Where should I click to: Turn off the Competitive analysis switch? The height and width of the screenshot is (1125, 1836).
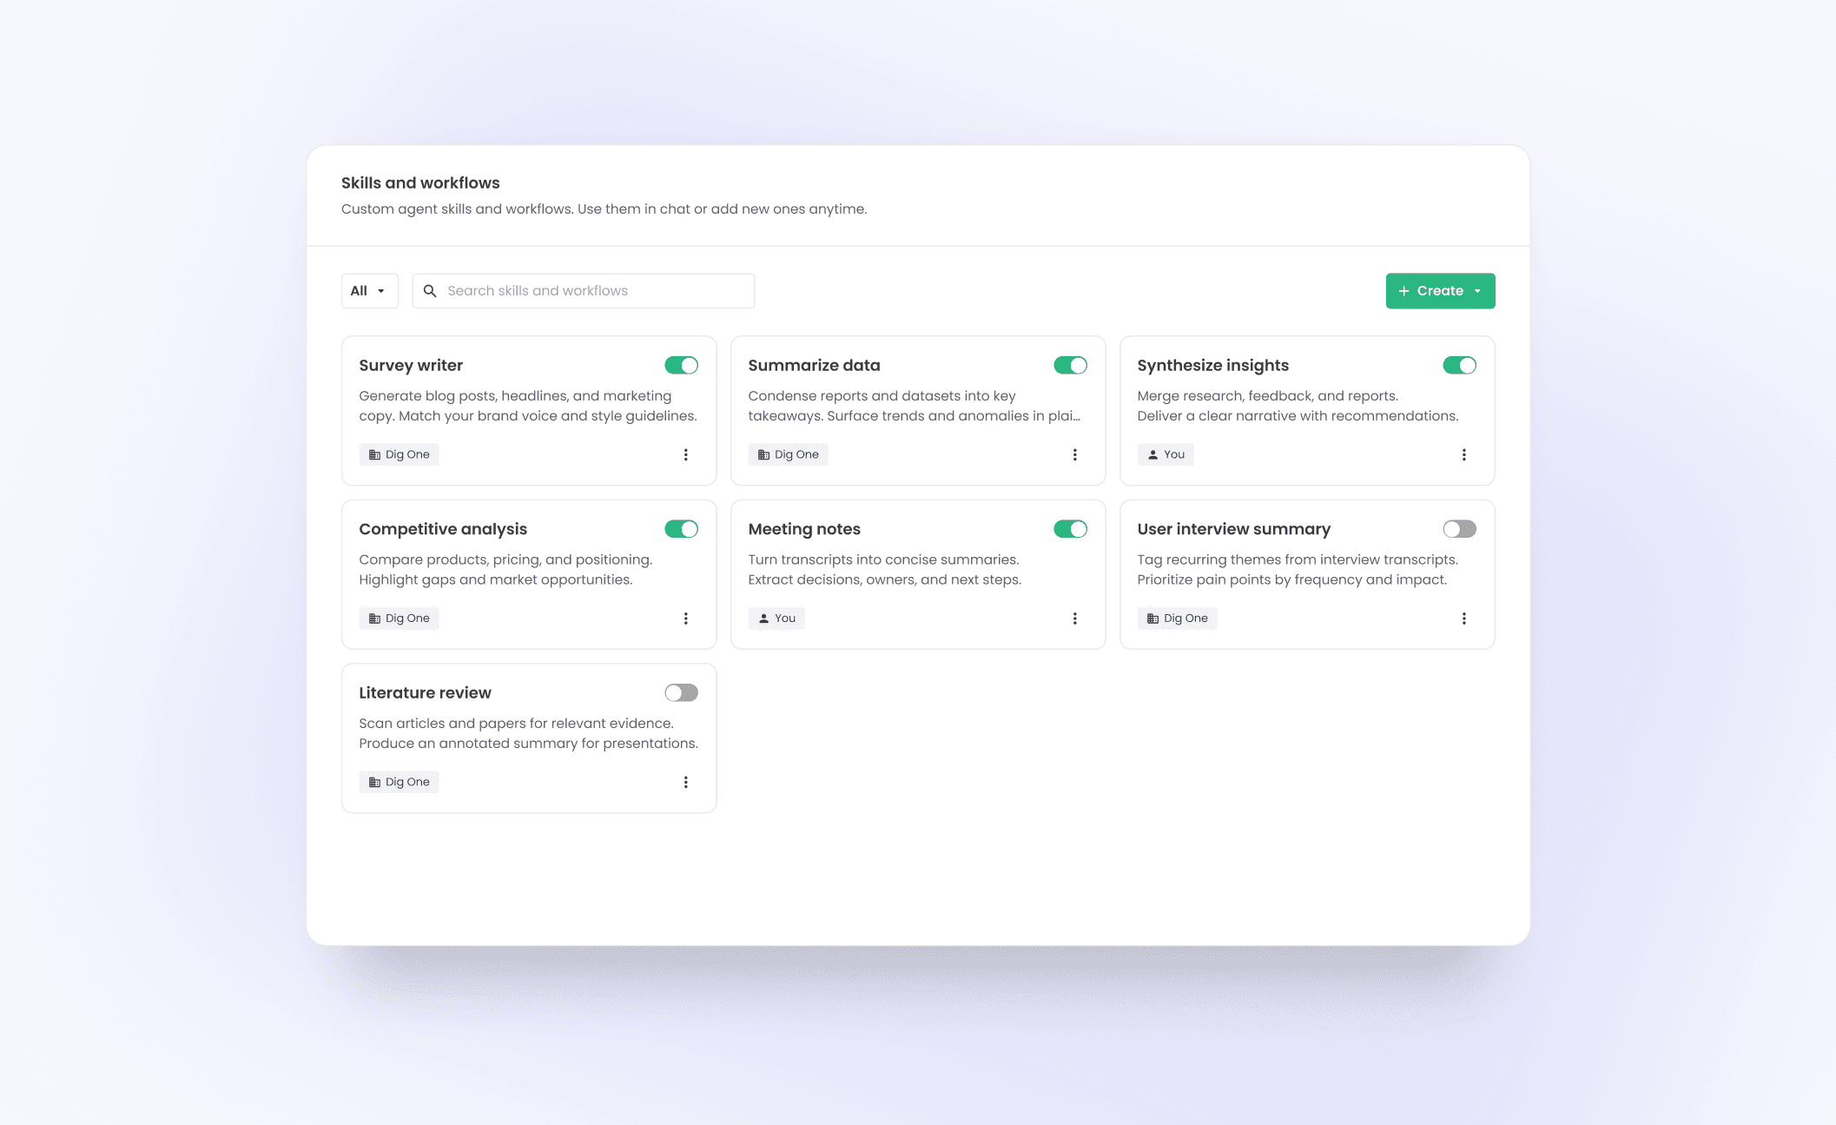(x=681, y=529)
